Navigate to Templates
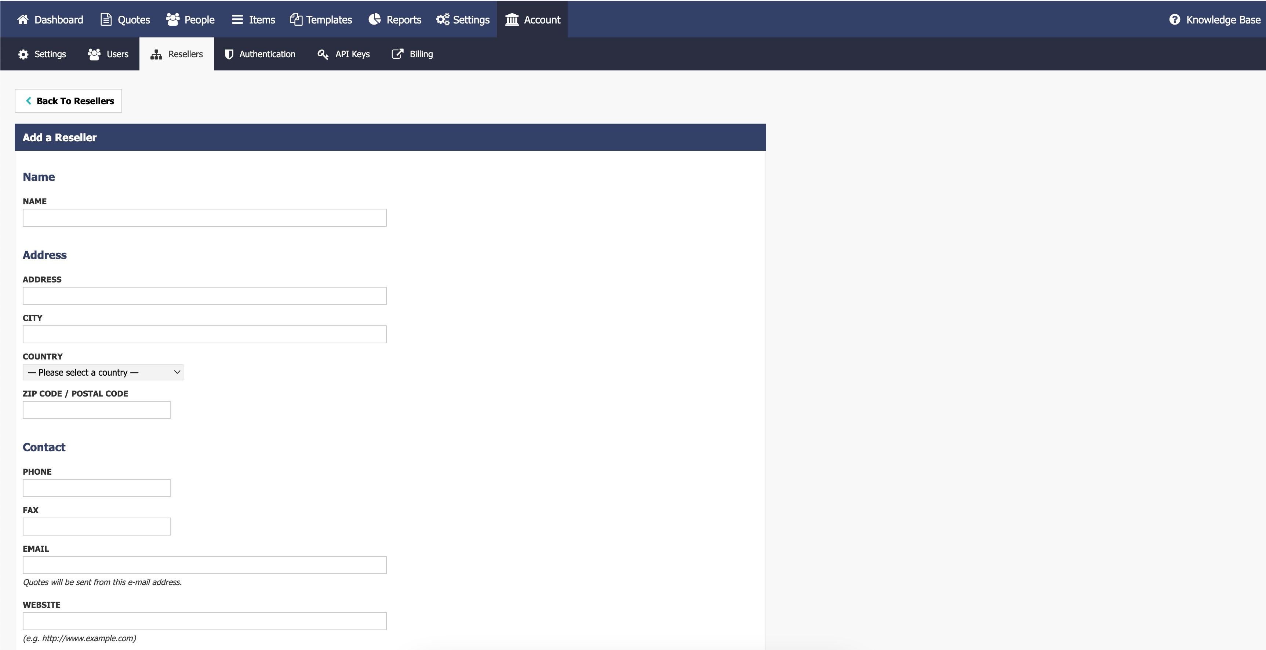The image size is (1266, 650). tap(321, 19)
